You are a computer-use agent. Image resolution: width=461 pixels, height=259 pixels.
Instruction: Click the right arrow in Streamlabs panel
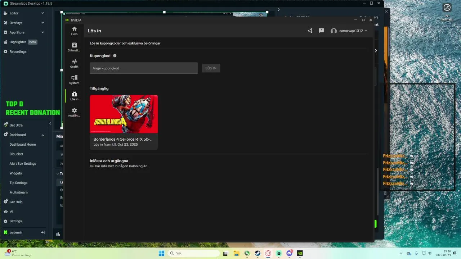tap(376, 51)
